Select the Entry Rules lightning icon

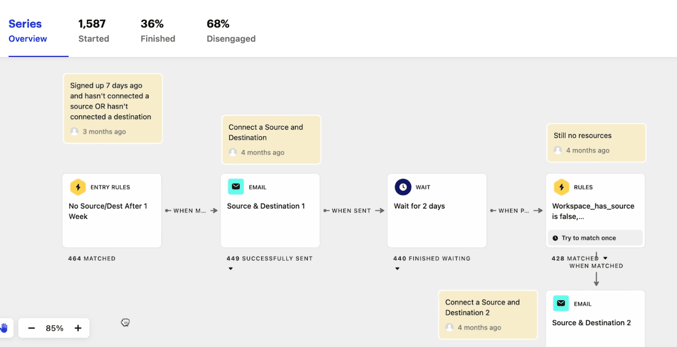click(x=78, y=187)
